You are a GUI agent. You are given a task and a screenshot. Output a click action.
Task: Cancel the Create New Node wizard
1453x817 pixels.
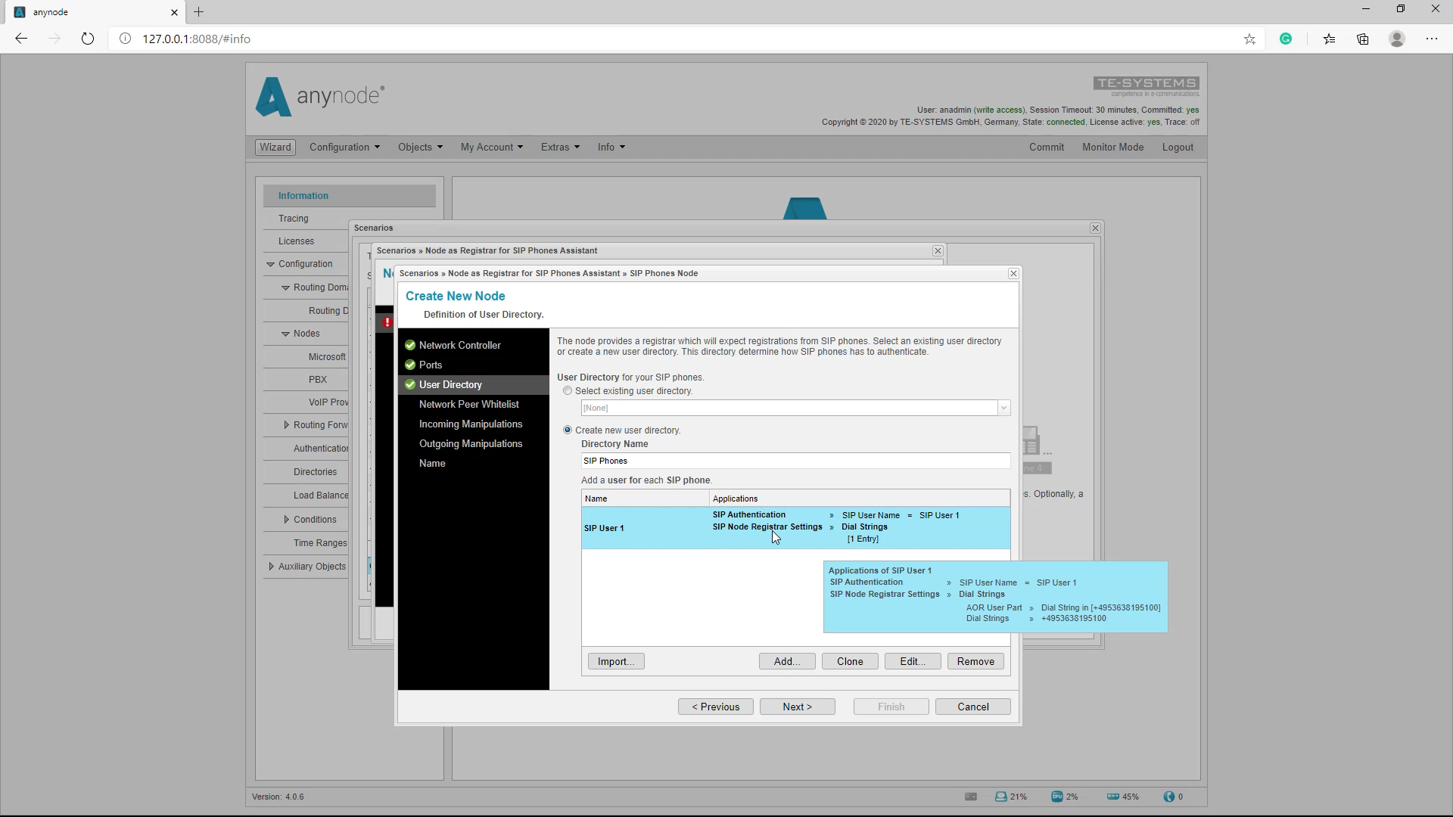973,707
